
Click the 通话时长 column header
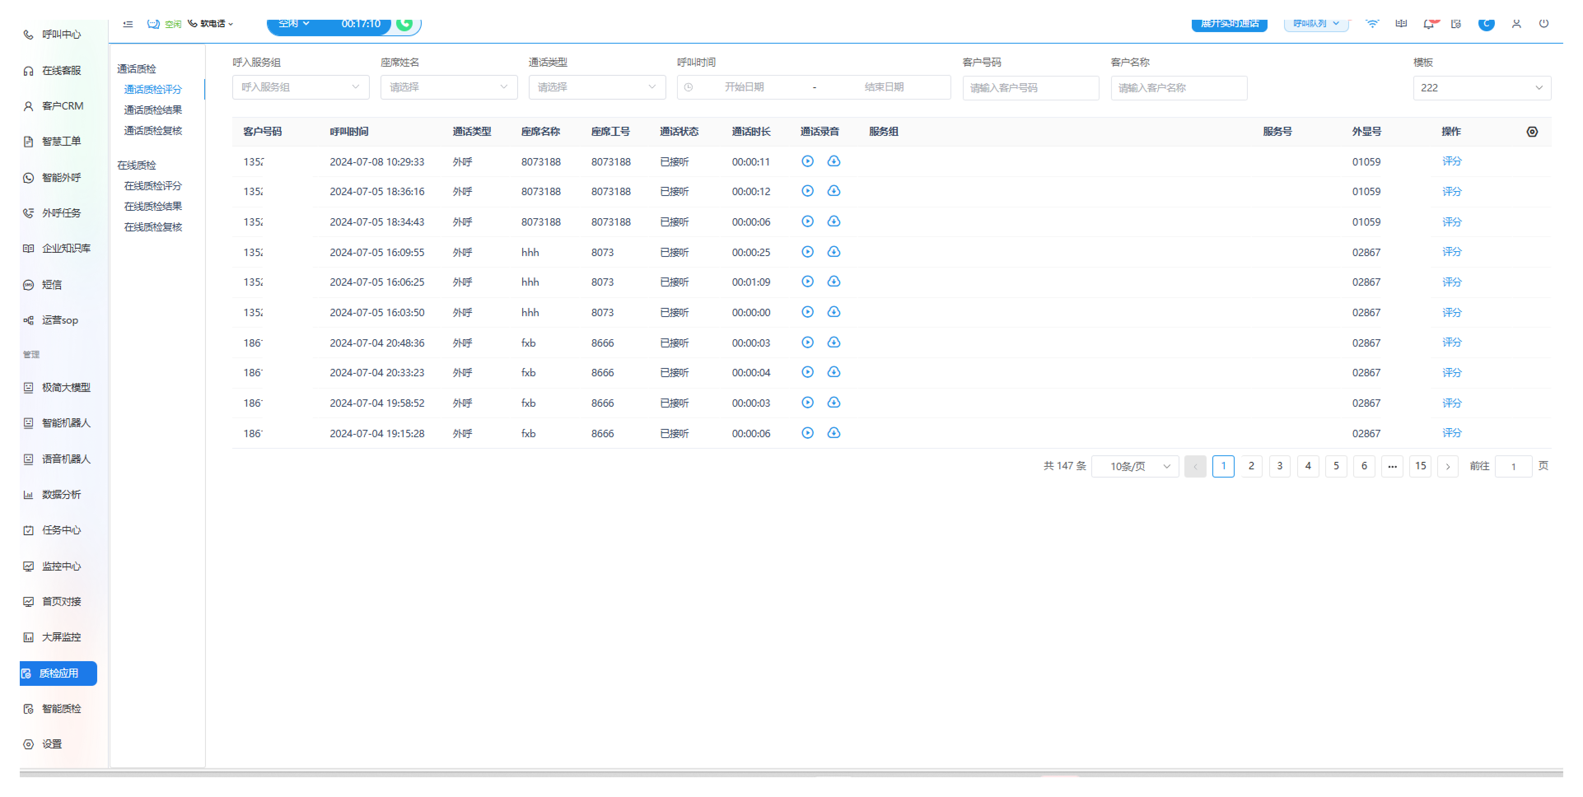pyautogui.click(x=751, y=131)
